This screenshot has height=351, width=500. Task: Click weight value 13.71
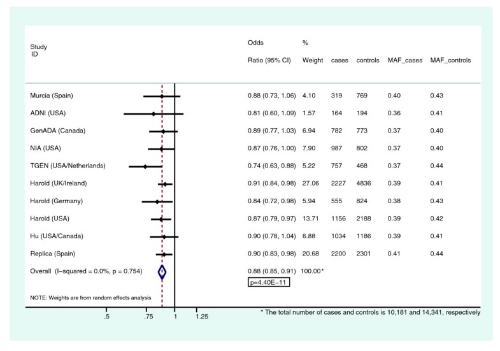tap(310, 218)
